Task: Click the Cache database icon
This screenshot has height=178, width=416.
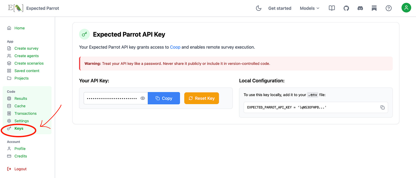Action: [9, 106]
